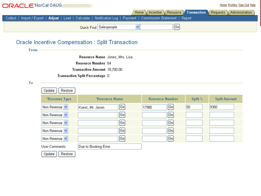Click the empty Resource Name field in fourth row
The width and height of the screenshot is (261, 196).
[98, 131]
